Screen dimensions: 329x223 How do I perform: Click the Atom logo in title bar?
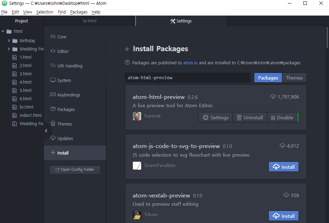(x=4, y=3)
